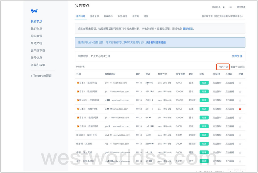
Task: Click the 加密方式 column header
Action: (x=162, y=74)
